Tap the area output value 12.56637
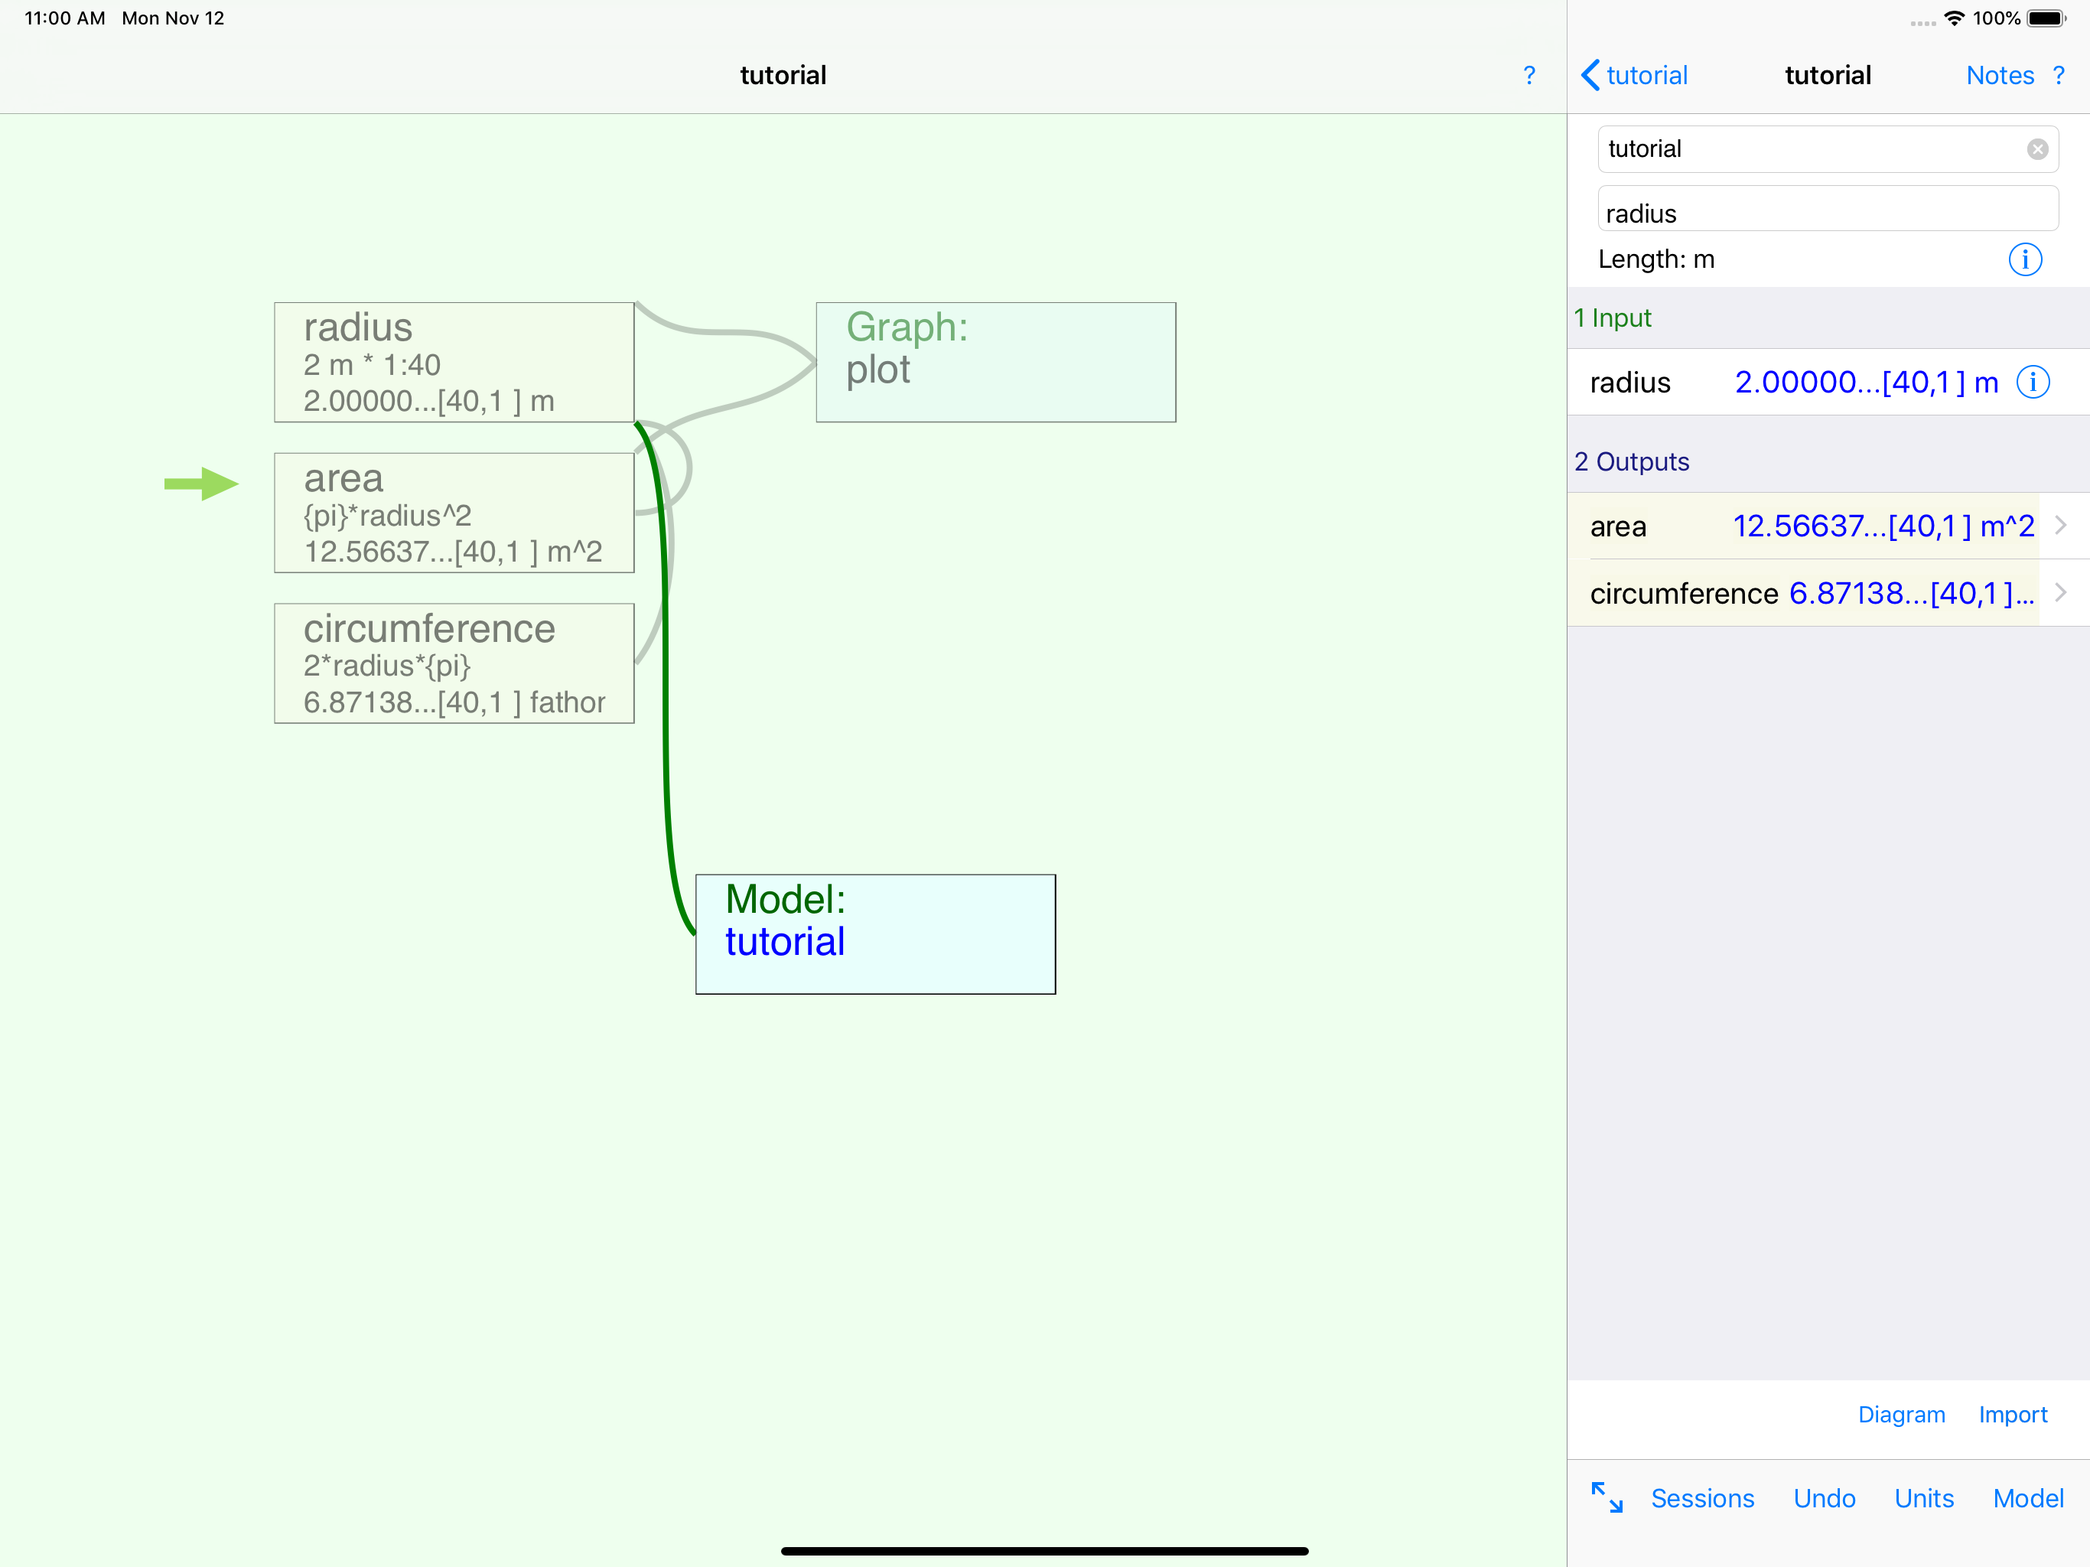This screenshot has height=1567, width=2090. pos(1883,526)
